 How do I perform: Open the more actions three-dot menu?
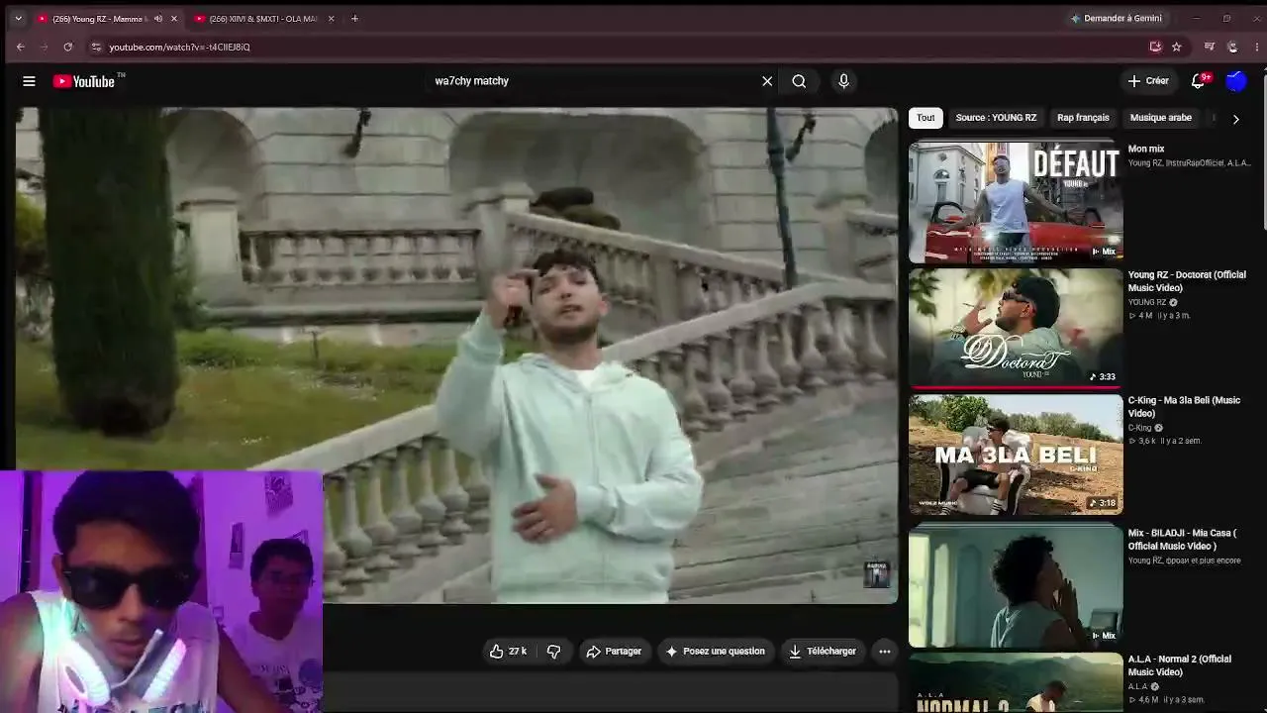[x=885, y=652]
